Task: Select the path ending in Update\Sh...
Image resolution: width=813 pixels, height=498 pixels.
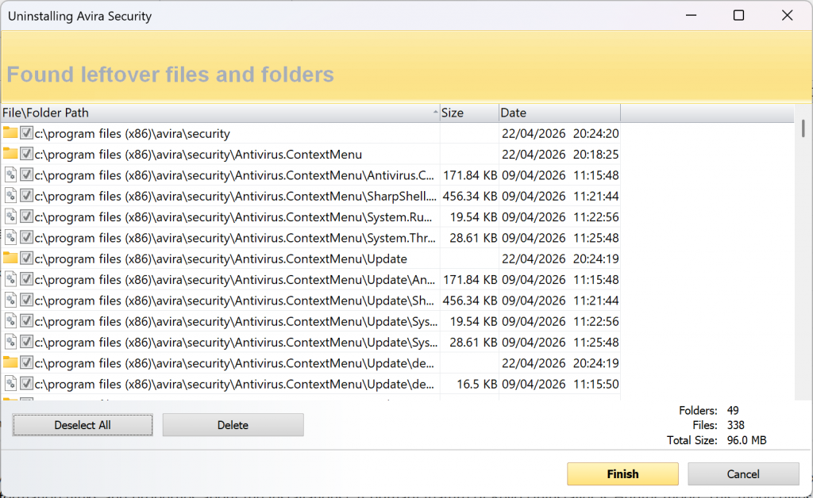Action: click(x=234, y=301)
